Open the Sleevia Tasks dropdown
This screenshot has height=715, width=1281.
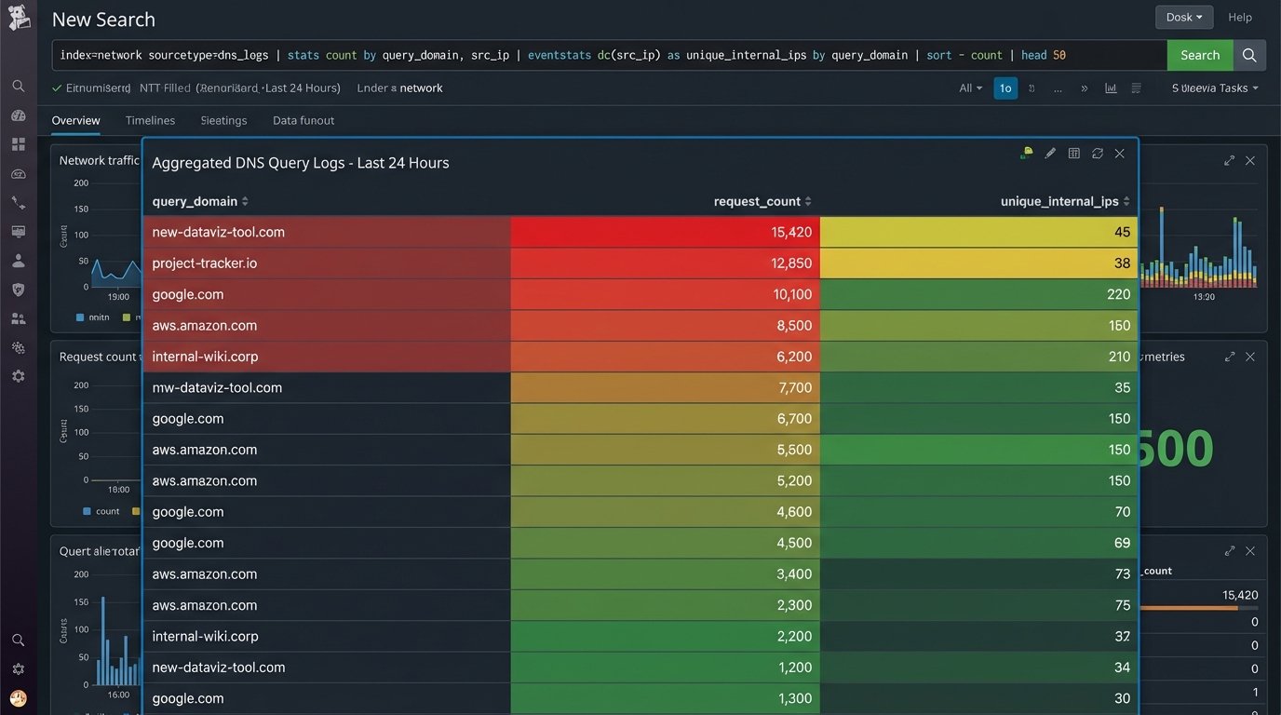(x=1215, y=87)
